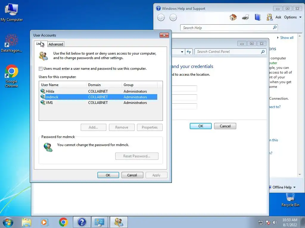Switch to Help and Support taskbar button
The image size is (305, 228).
point(82,222)
